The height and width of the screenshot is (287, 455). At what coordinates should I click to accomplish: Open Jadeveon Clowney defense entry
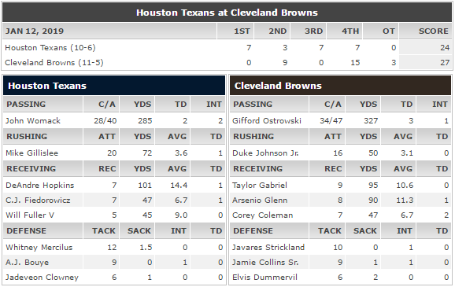click(42, 278)
